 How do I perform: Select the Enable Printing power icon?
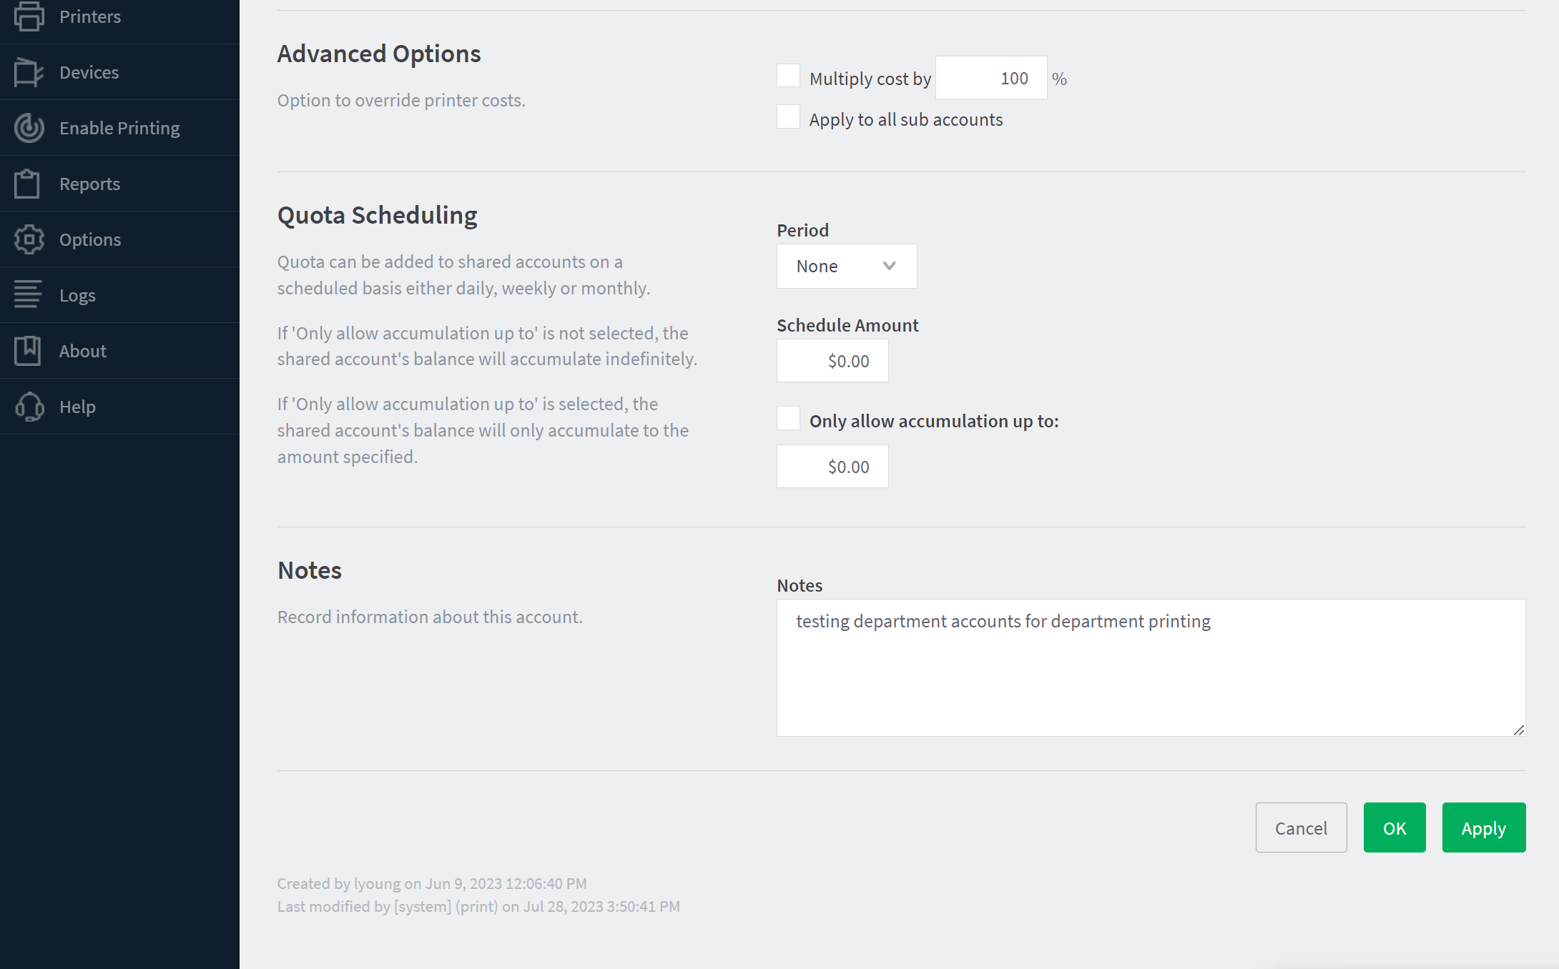click(29, 128)
